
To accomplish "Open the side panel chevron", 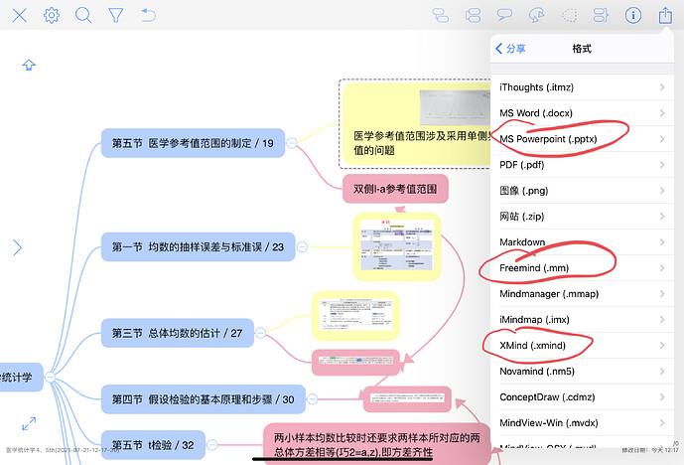I will tap(17, 247).
